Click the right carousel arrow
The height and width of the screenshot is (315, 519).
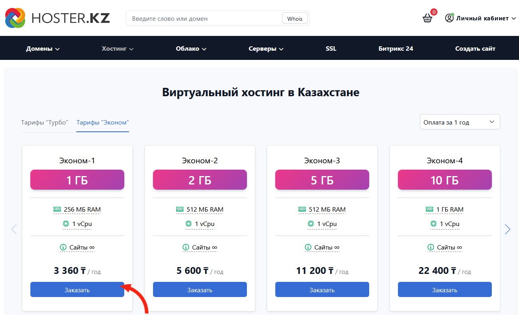coord(507,229)
